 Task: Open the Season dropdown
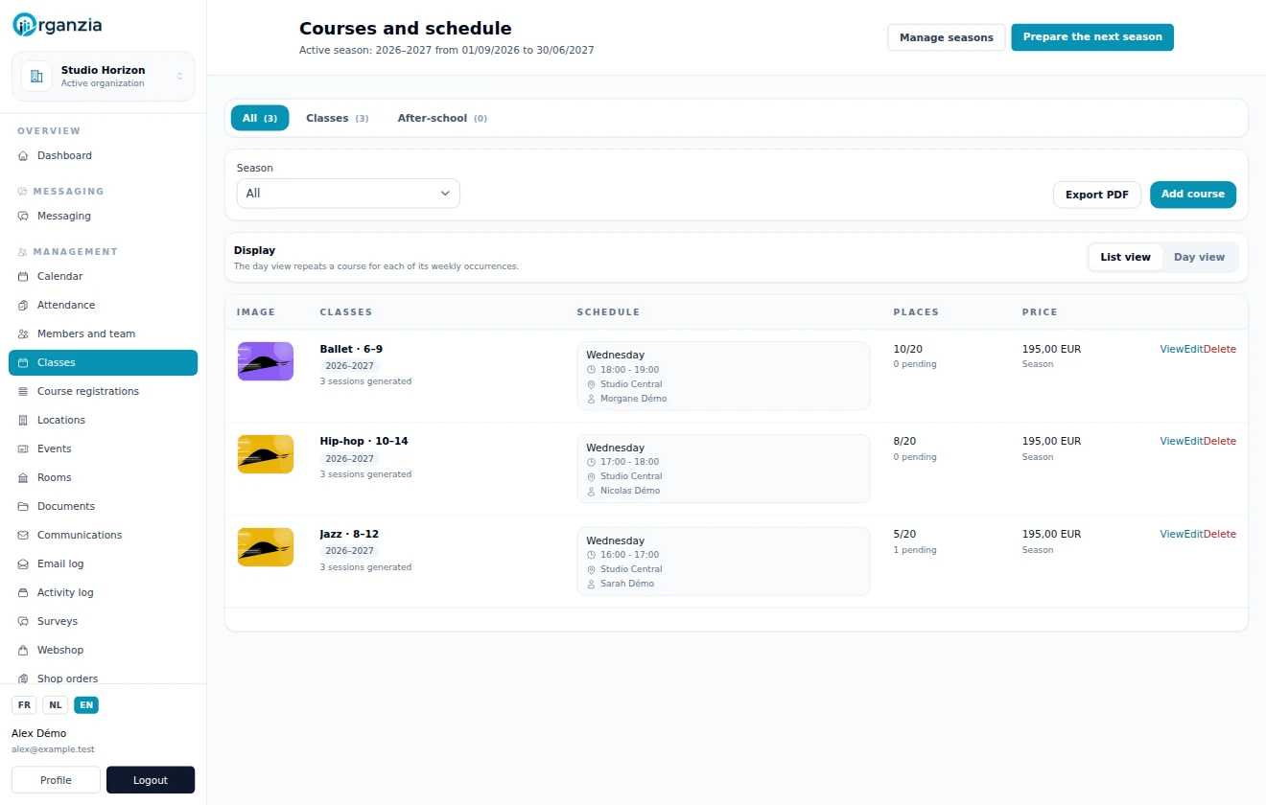[x=348, y=194]
